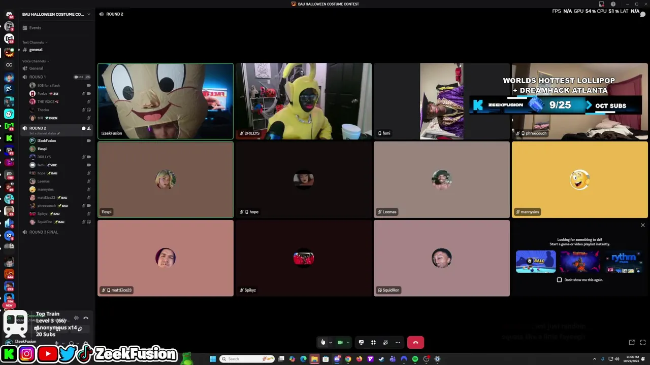This screenshot has height=365, width=650.
Task: Launch the 8 Ball pool activity thumbnail
Action: coord(536,262)
